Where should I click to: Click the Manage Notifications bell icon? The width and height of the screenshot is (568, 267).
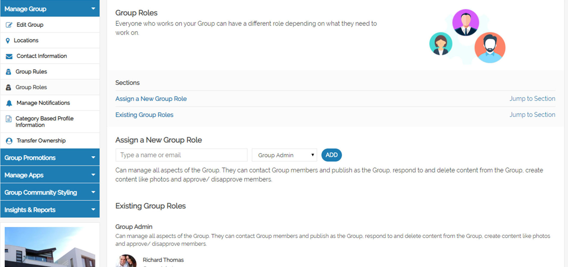(9, 103)
